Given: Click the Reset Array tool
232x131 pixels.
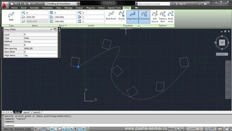Looking at the screenshot, I should click(170, 17).
